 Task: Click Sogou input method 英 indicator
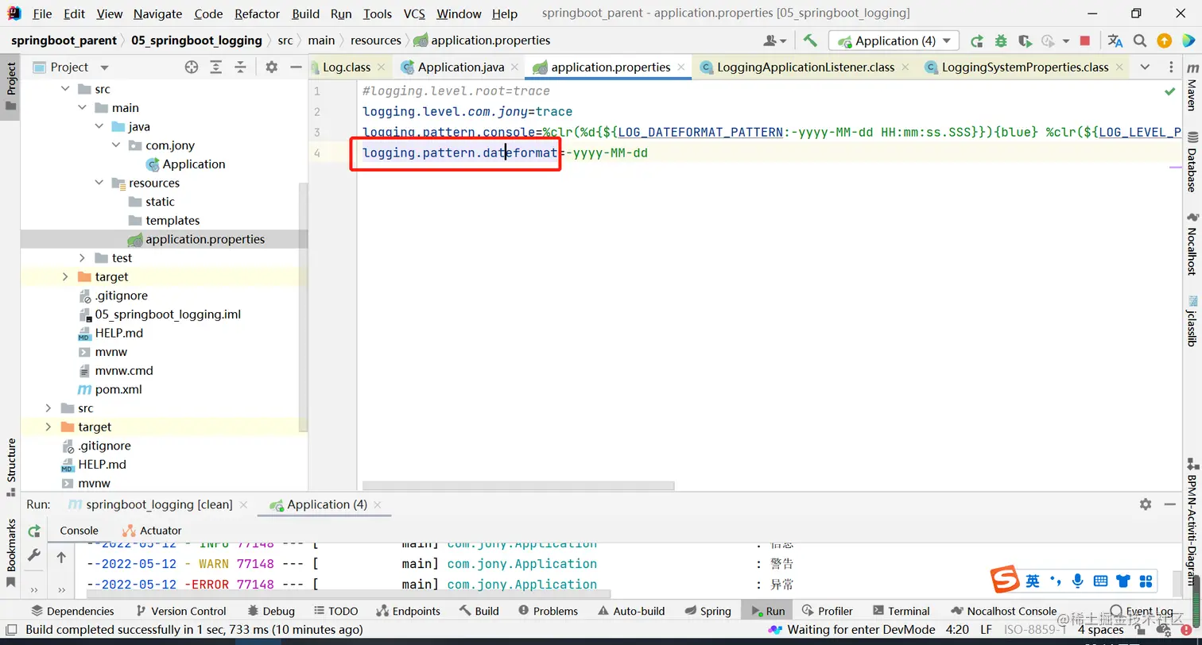click(1033, 581)
